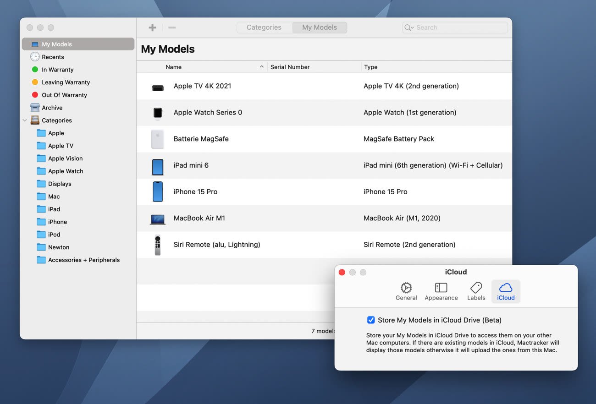The image size is (596, 404).
Task: Open the Appearance preferences tab
Action: [x=441, y=291]
